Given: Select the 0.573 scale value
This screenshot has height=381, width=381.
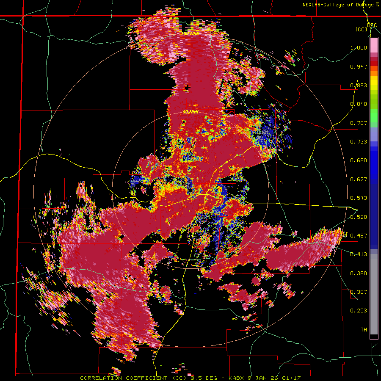Looking at the screenshot, I should pos(359,198).
